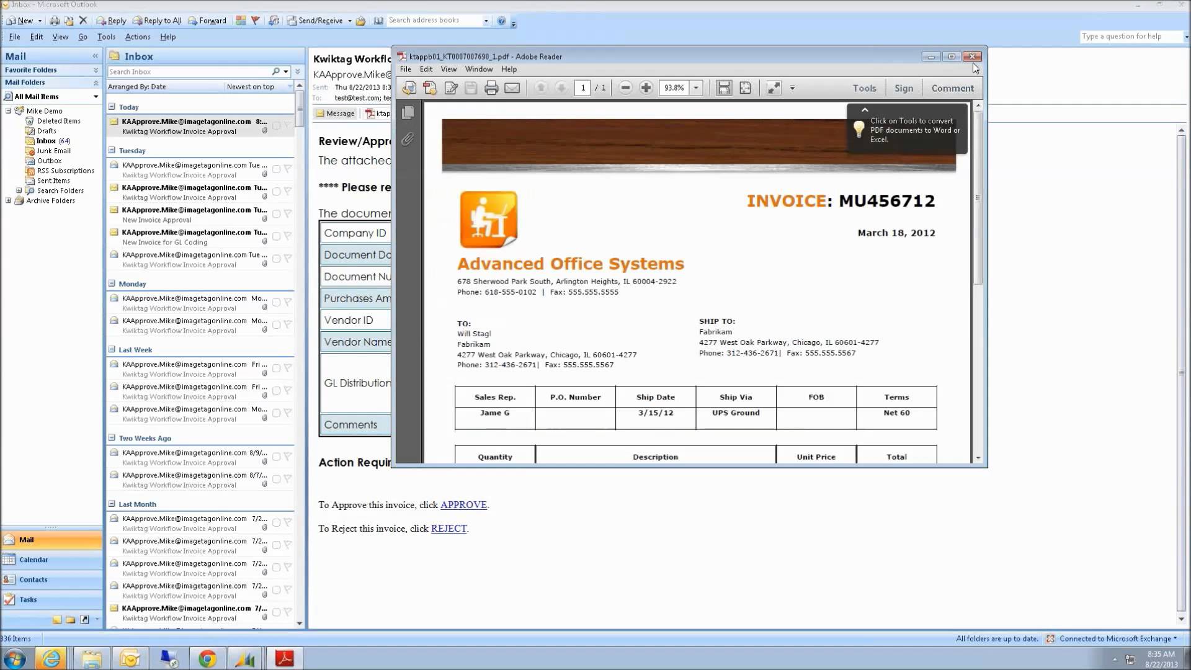Click the Create PDF icon in Adobe Reader

(x=430, y=88)
